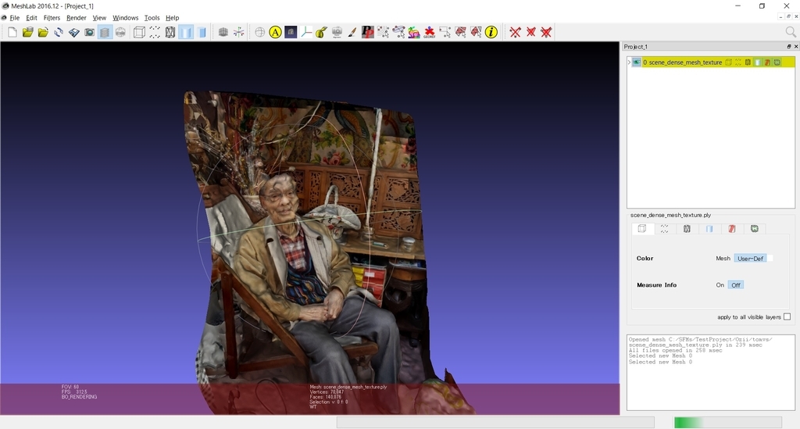800x429 pixels.
Task: Open the File menu
Action: [15, 17]
